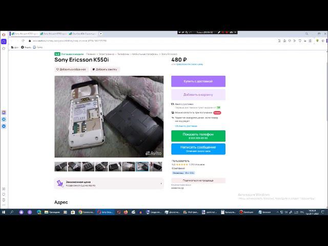
Task: Open Telegram icon in Opera sidebar
Action: tap(4, 119)
